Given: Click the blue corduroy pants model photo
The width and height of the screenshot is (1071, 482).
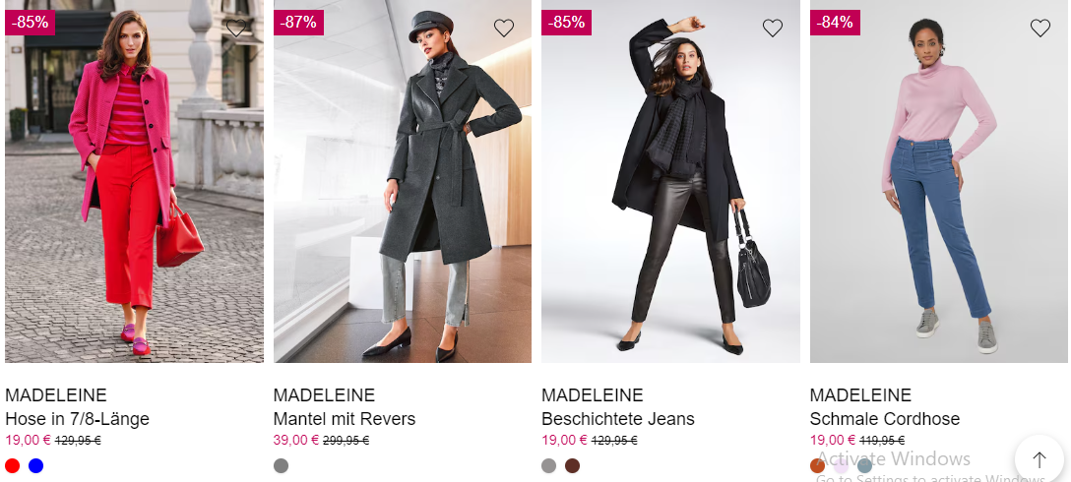Looking at the screenshot, I should [x=939, y=181].
